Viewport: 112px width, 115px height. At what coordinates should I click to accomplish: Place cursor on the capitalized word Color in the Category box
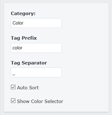[18, 23]
